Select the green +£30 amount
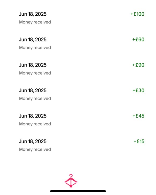The image size is (156, 195). (138, 90)
